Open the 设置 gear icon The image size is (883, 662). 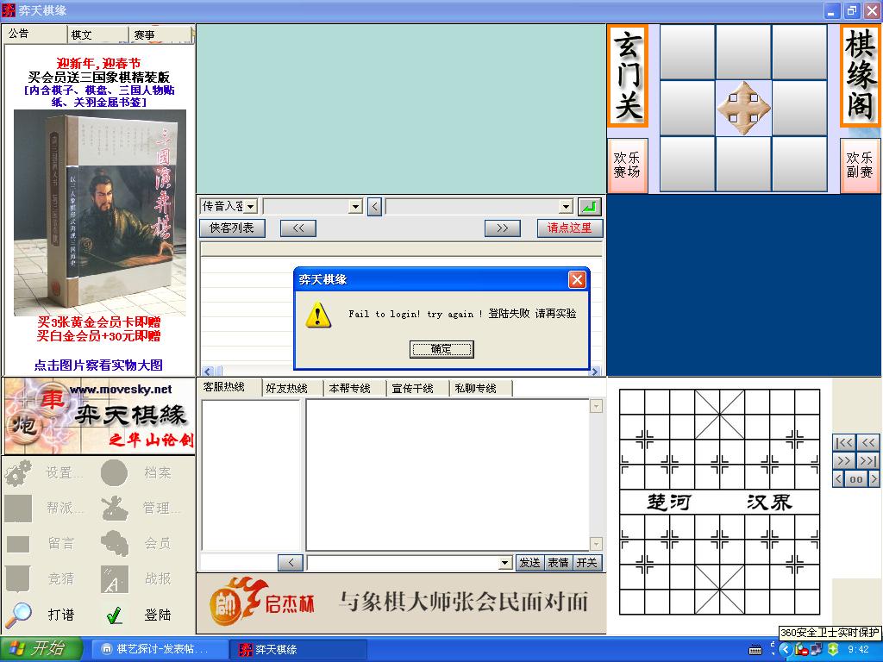click(x=19, y=473)
